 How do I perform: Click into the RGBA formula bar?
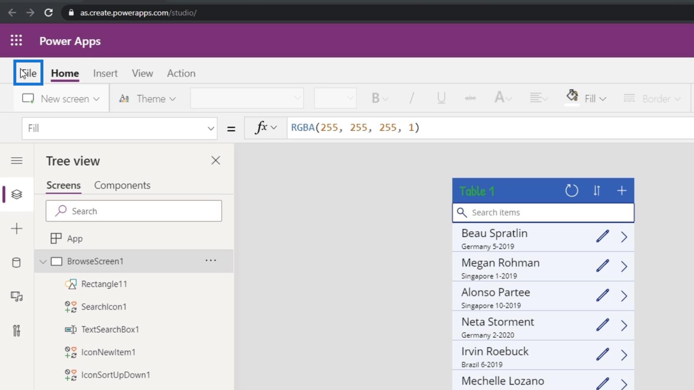(x=490, y=128)
